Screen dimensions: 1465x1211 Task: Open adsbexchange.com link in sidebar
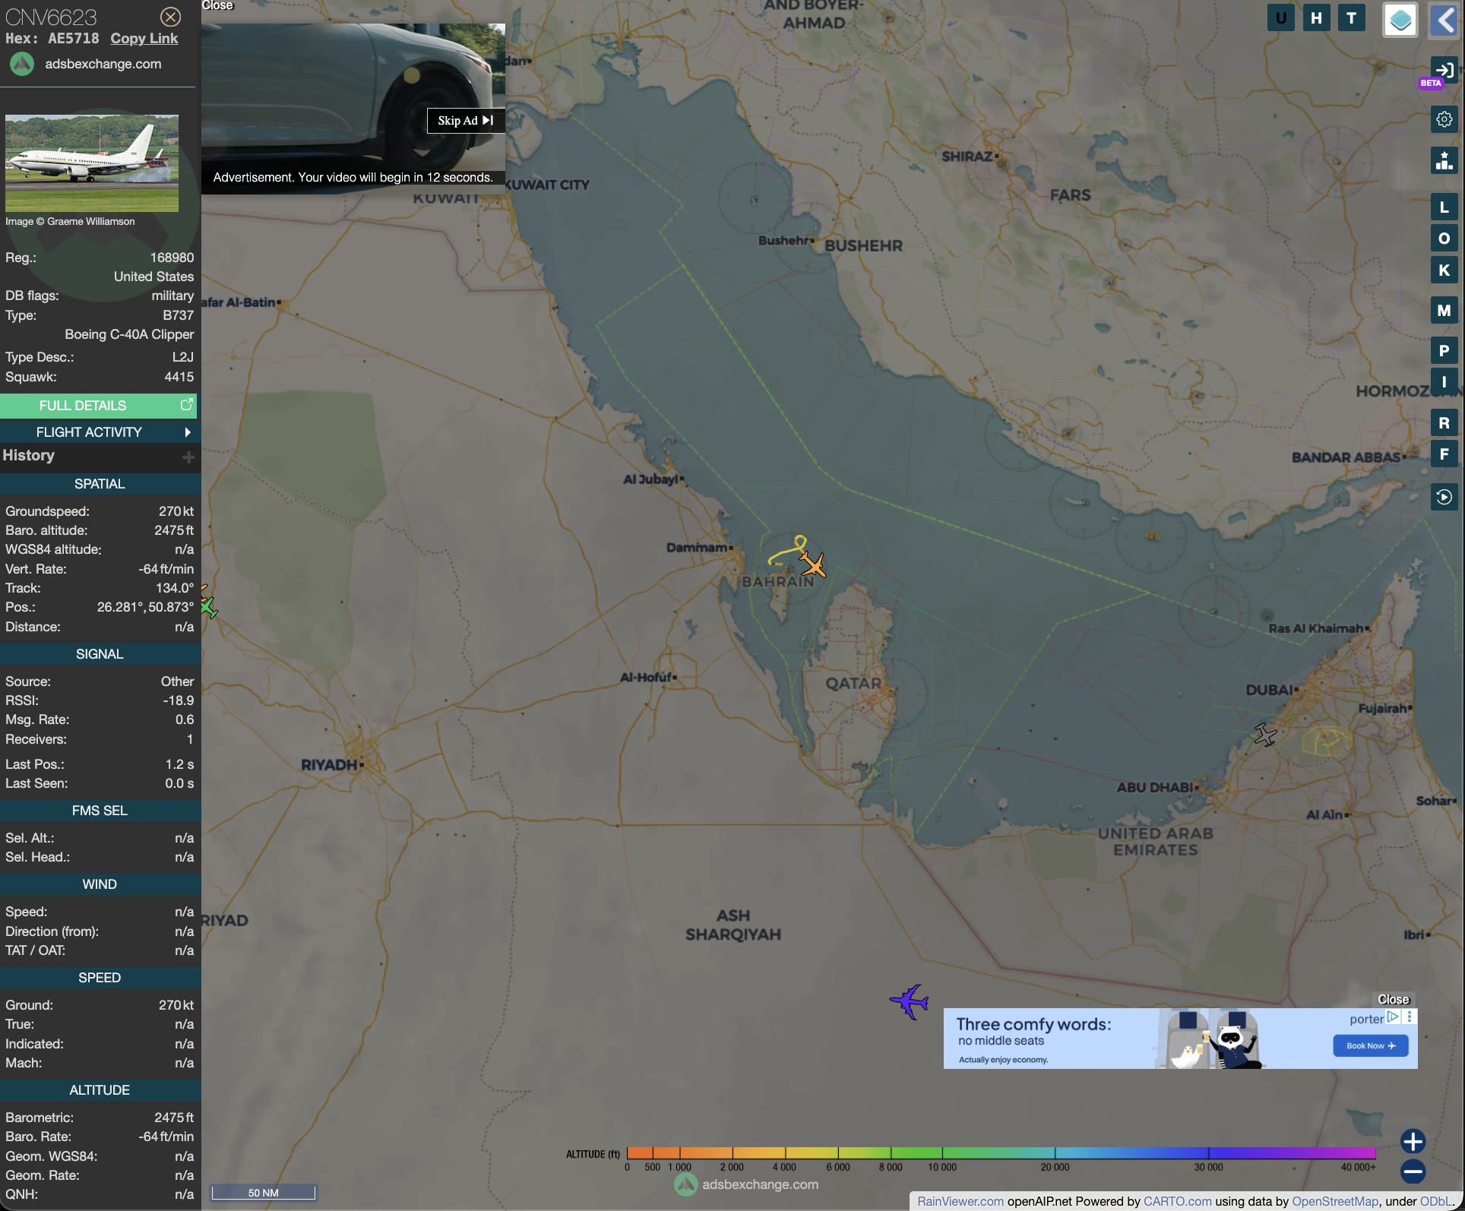pos(103,64)
